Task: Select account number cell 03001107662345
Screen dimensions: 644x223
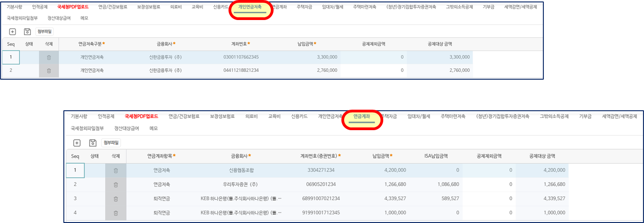Action: tap(241, 57)
